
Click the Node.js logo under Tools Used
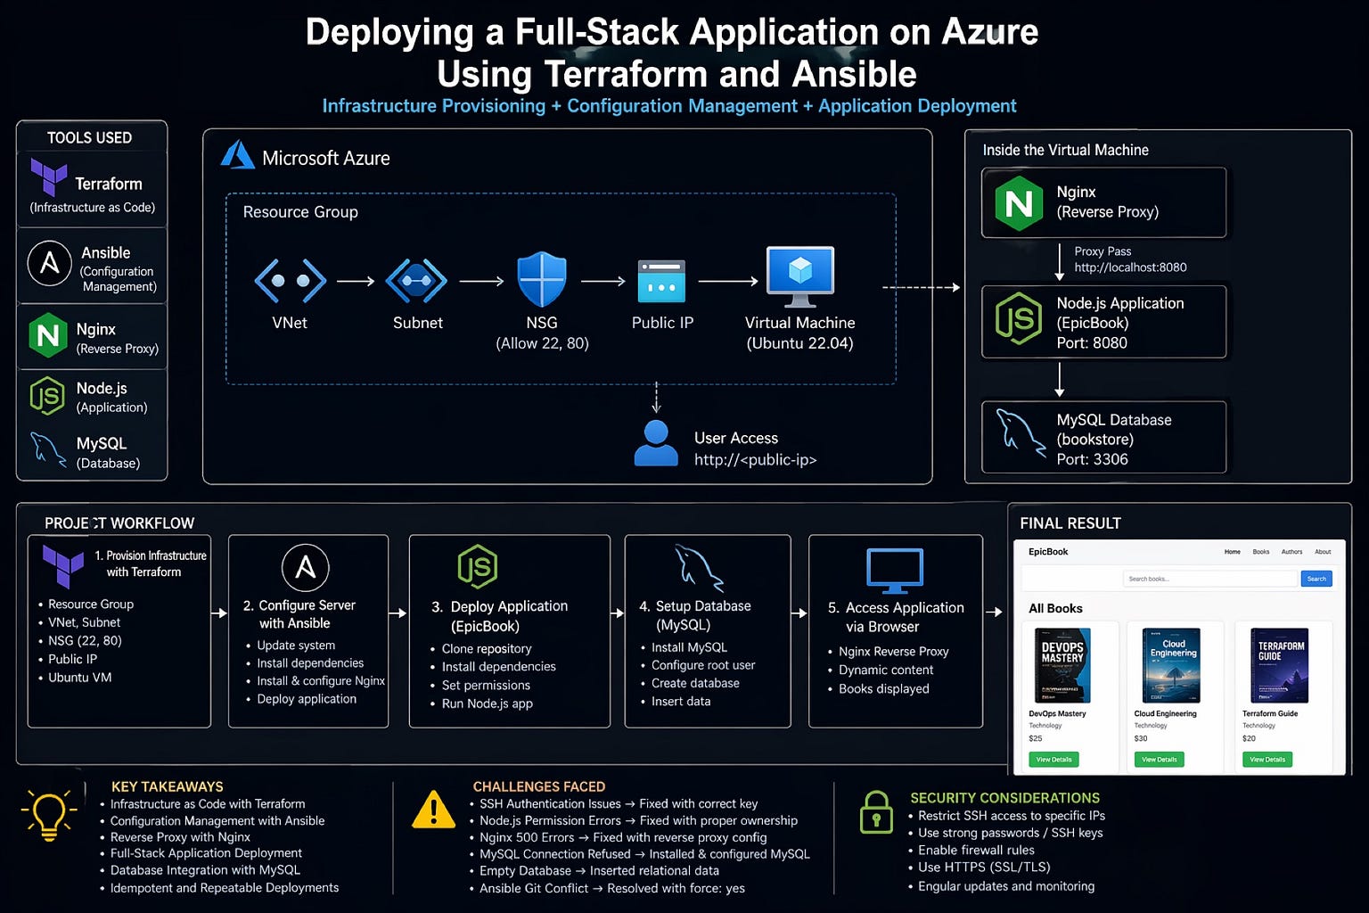tap(47, 395)
